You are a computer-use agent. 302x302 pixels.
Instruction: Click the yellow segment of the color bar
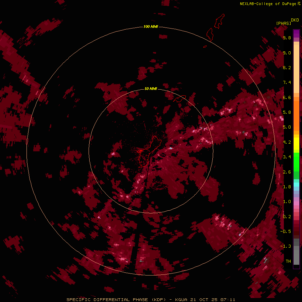coord(296,144)
